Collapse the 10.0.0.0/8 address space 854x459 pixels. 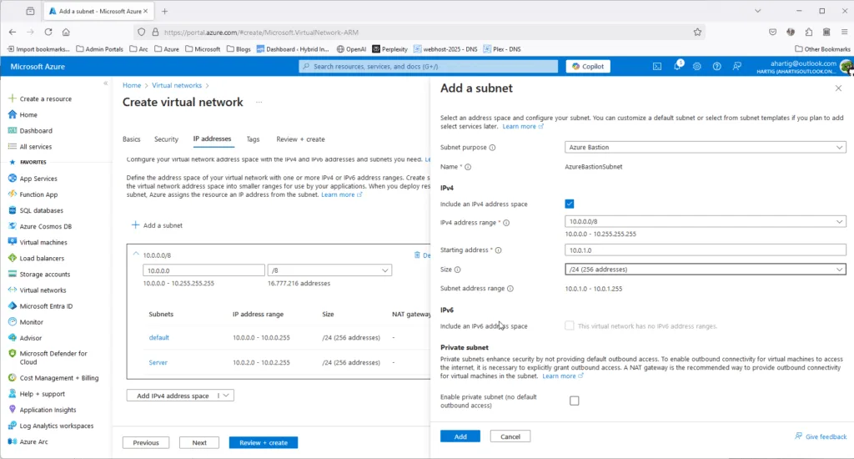tap(136, 254)
